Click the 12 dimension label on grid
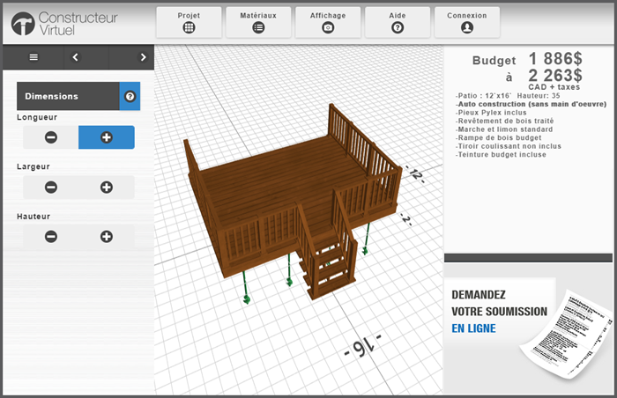Image resolution: width=617 pixels, height=398 pixels. [415, 173]
